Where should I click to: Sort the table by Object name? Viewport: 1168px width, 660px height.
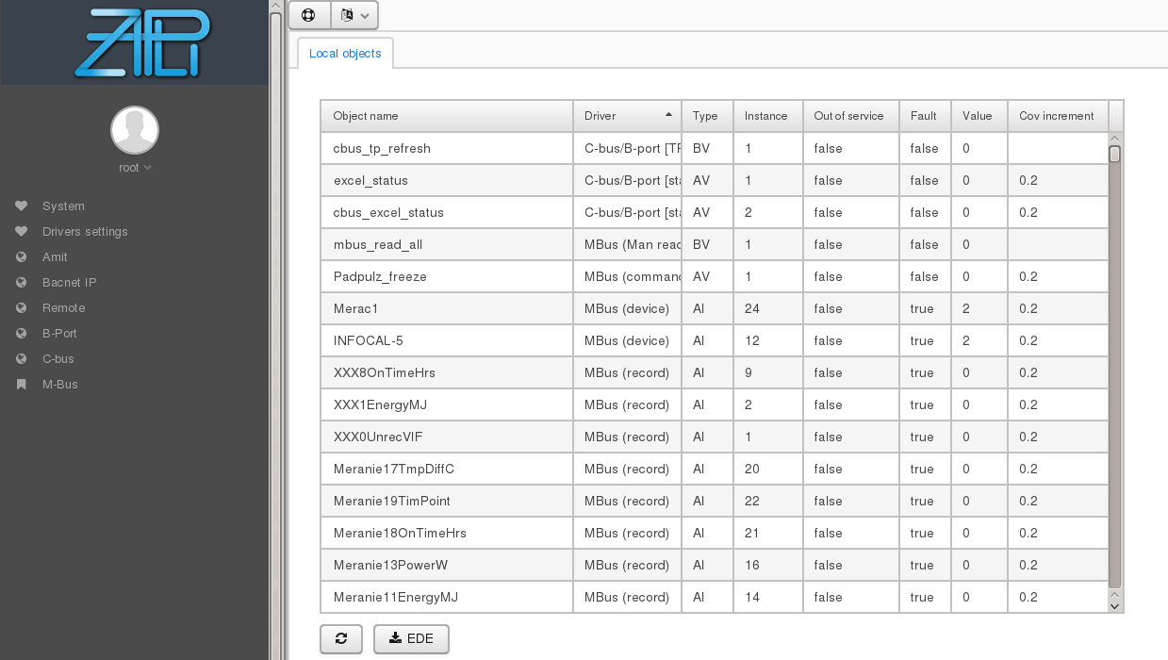446,116
